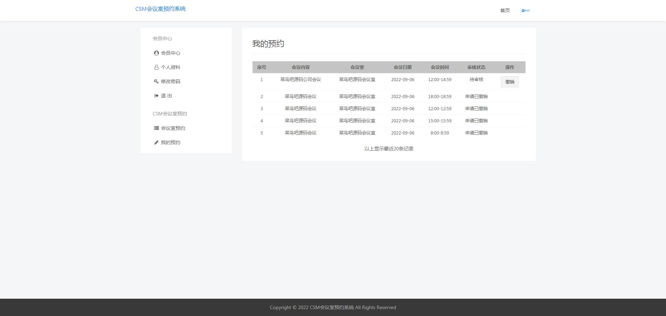Click the 8:00-8:59 time cell
This screenshot has height=316, width=666.
[x=439, y=133]
